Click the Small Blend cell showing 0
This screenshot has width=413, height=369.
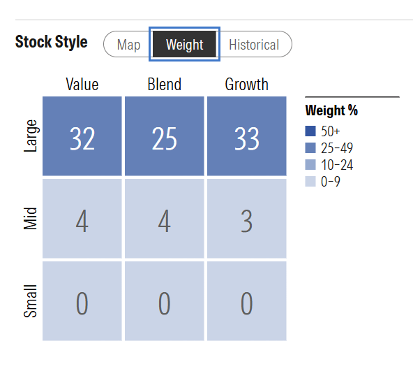pos(165,301)
